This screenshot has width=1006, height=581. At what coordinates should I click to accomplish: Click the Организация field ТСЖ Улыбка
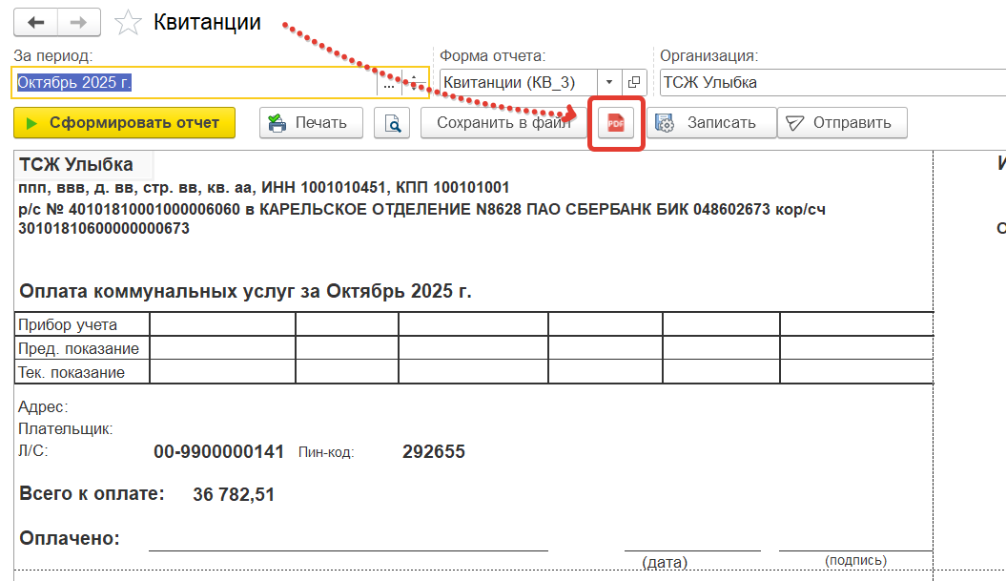pyautogui.click(x=830, y=82)
